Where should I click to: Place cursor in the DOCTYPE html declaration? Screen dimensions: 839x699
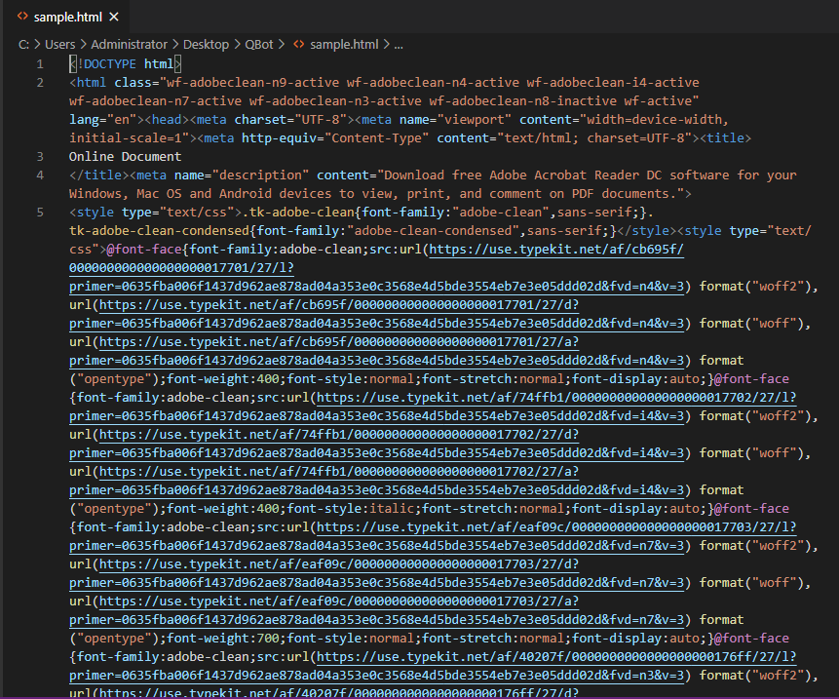coord(125,64)
